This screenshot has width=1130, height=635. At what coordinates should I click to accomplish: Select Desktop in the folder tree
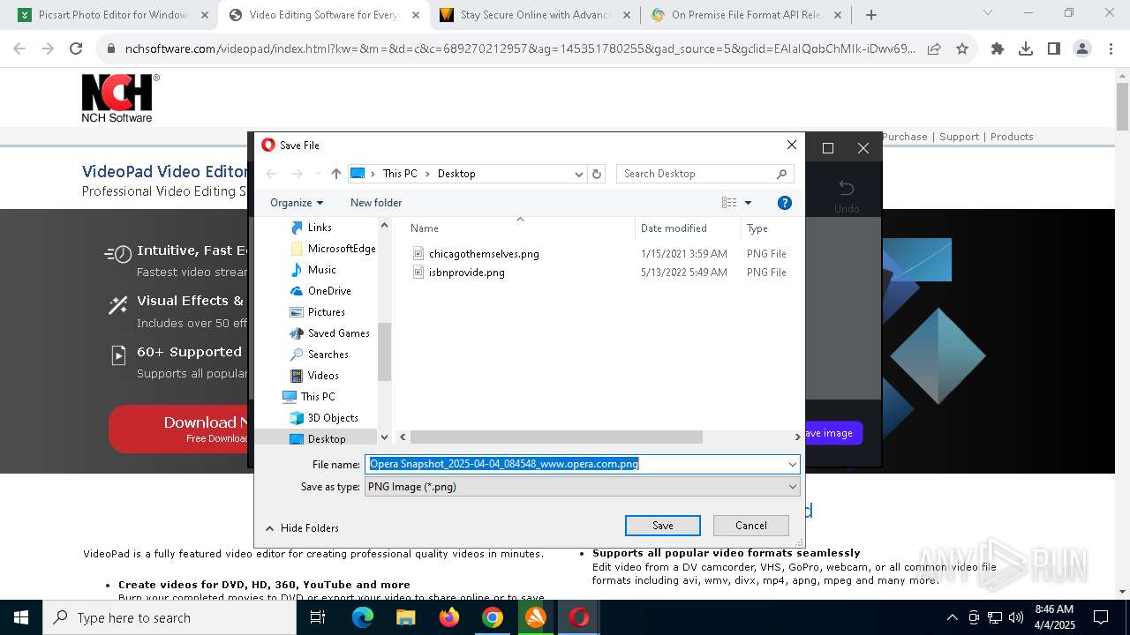tap(326, 439)
